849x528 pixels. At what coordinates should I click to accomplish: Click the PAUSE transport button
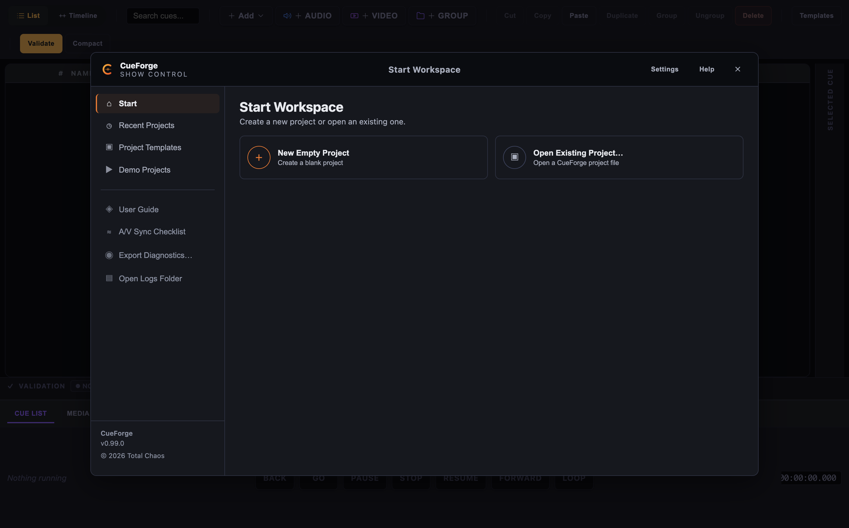(x=365, y=479)
